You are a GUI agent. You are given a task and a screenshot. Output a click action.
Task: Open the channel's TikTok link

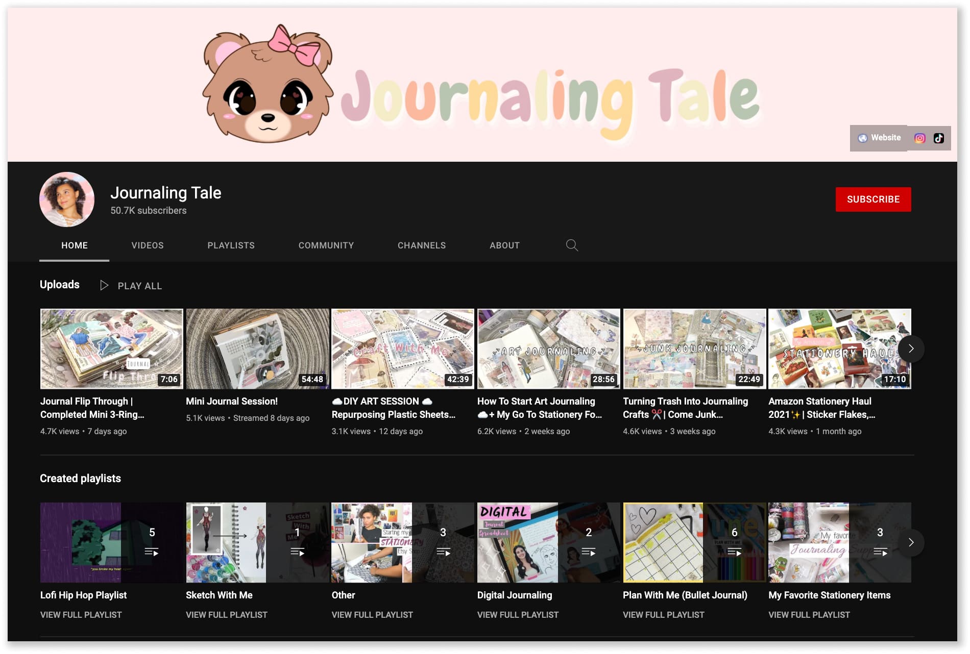pos(939,138)
